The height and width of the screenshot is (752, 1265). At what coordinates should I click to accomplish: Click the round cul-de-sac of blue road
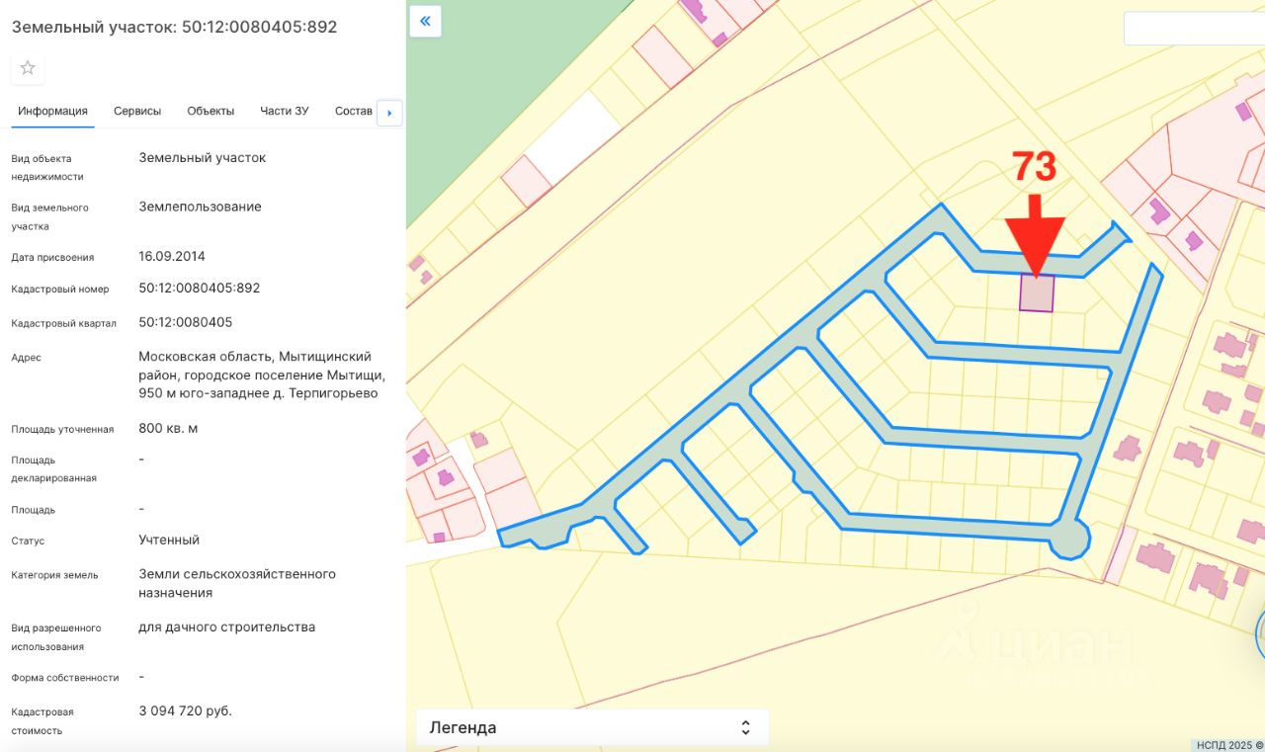point(1069,541)
